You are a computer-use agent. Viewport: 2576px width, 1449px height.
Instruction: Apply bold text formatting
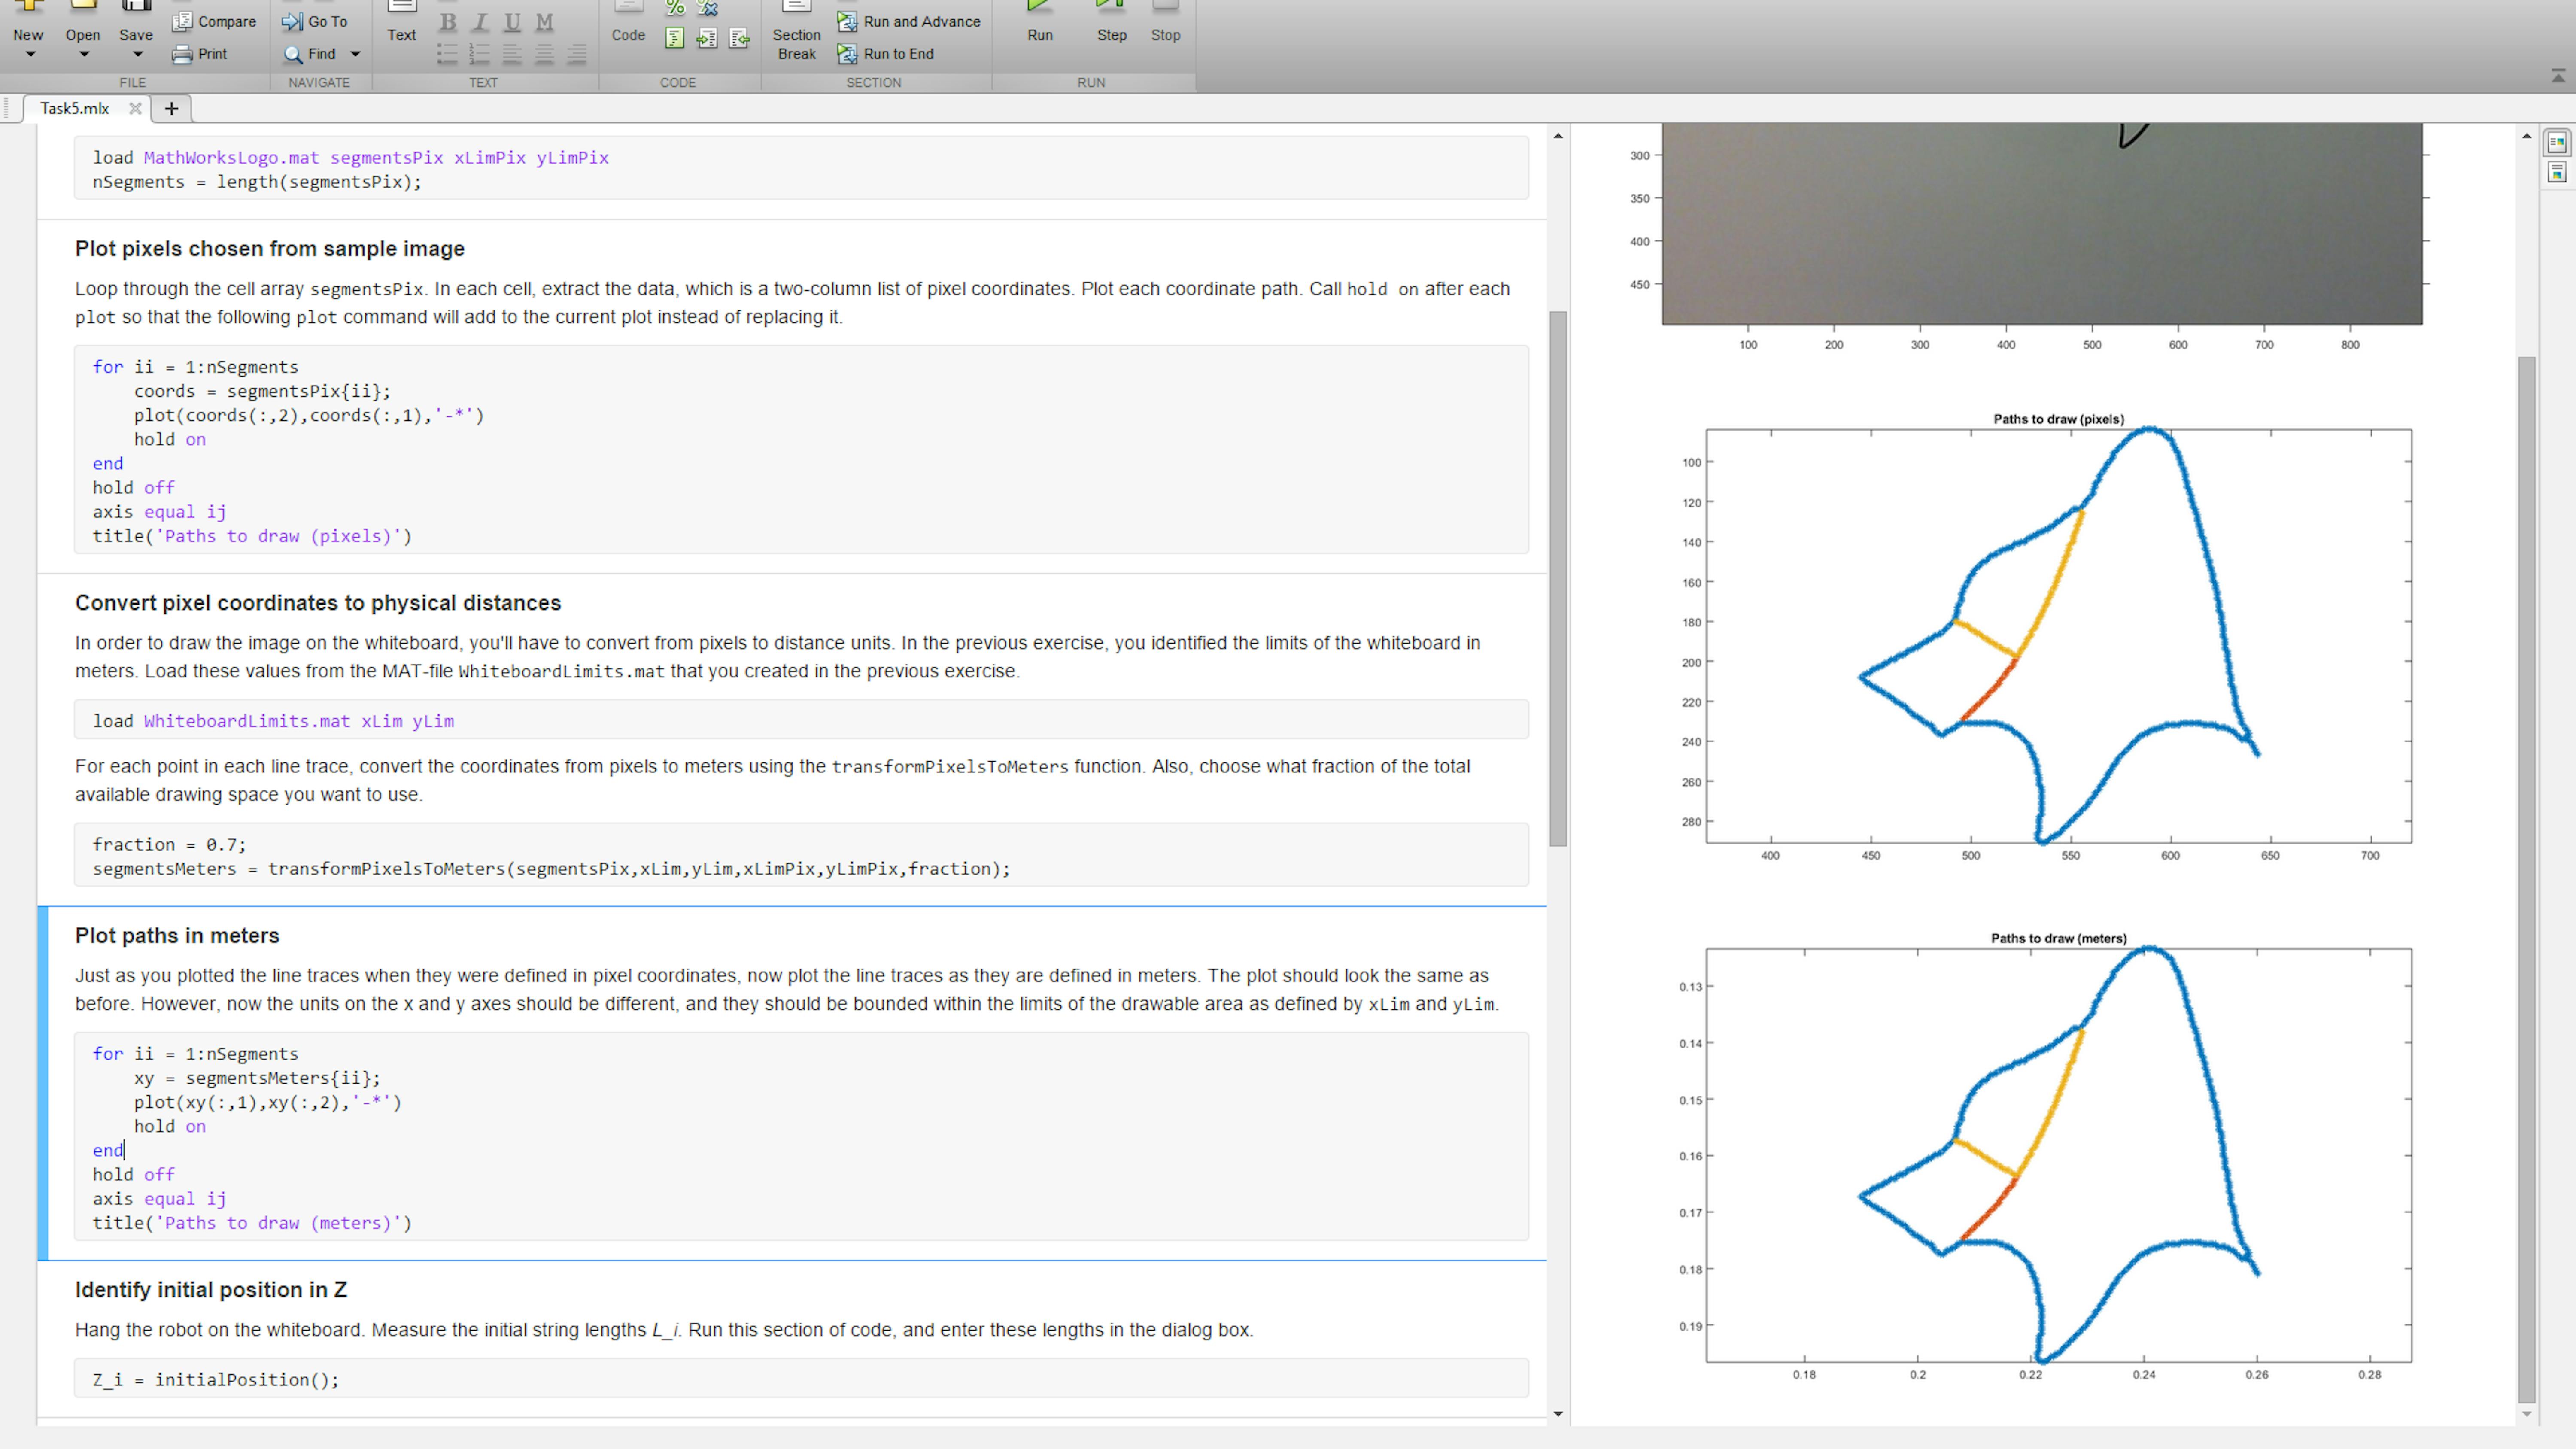point(448,21)
